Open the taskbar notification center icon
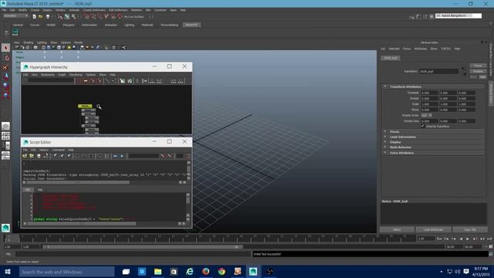Screen dimensions: 494x278 pyautogui.click(x=466, y=271)
